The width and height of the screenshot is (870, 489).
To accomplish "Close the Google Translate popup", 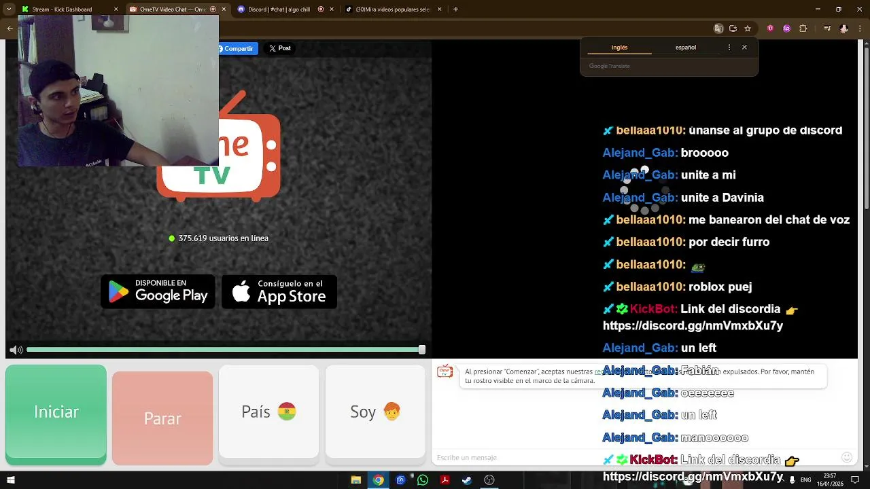I will pos(744,48).
